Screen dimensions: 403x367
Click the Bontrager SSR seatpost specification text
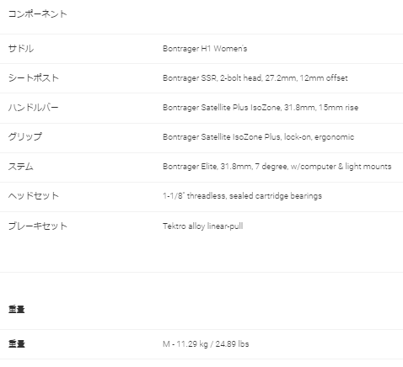point(255,78)
